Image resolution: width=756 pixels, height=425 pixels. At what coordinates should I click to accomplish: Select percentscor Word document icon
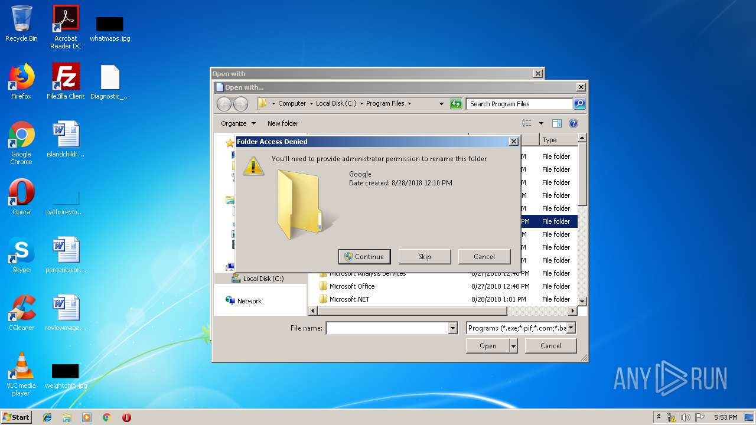[66, 255]
